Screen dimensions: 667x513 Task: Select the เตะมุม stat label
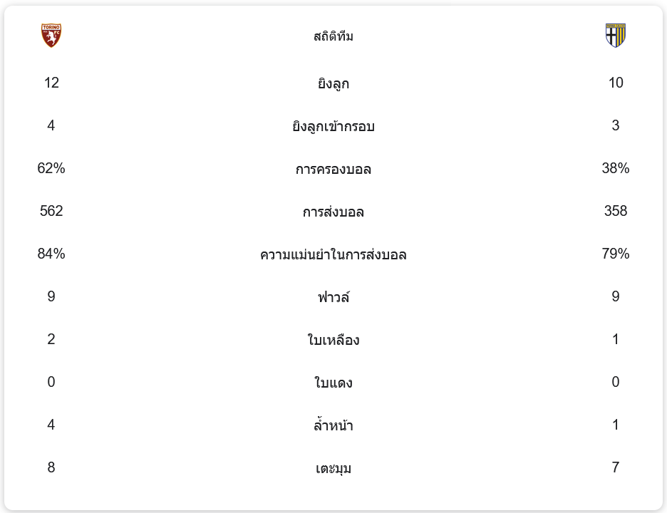pyautogui.click(x=333, y=468)
